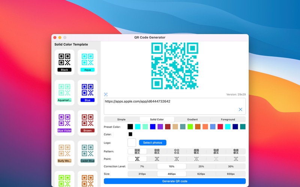Click Generate QR code button
The width and height of the screenshot is (300, 187).
pyautogui.click(x=175, y=181)
